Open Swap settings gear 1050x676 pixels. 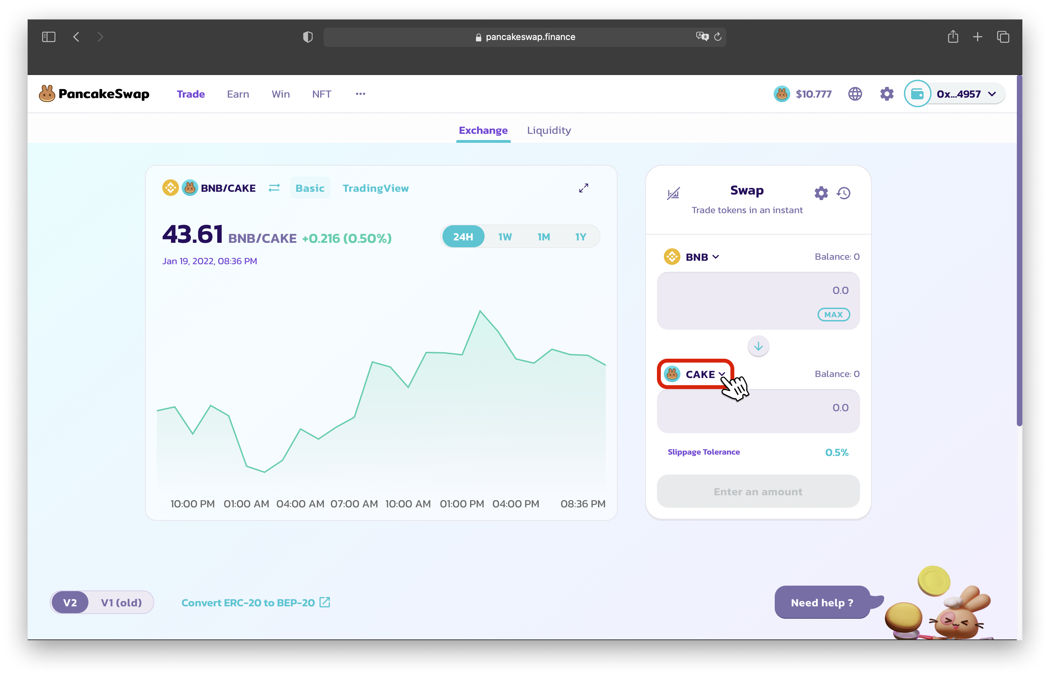point(821,193)
